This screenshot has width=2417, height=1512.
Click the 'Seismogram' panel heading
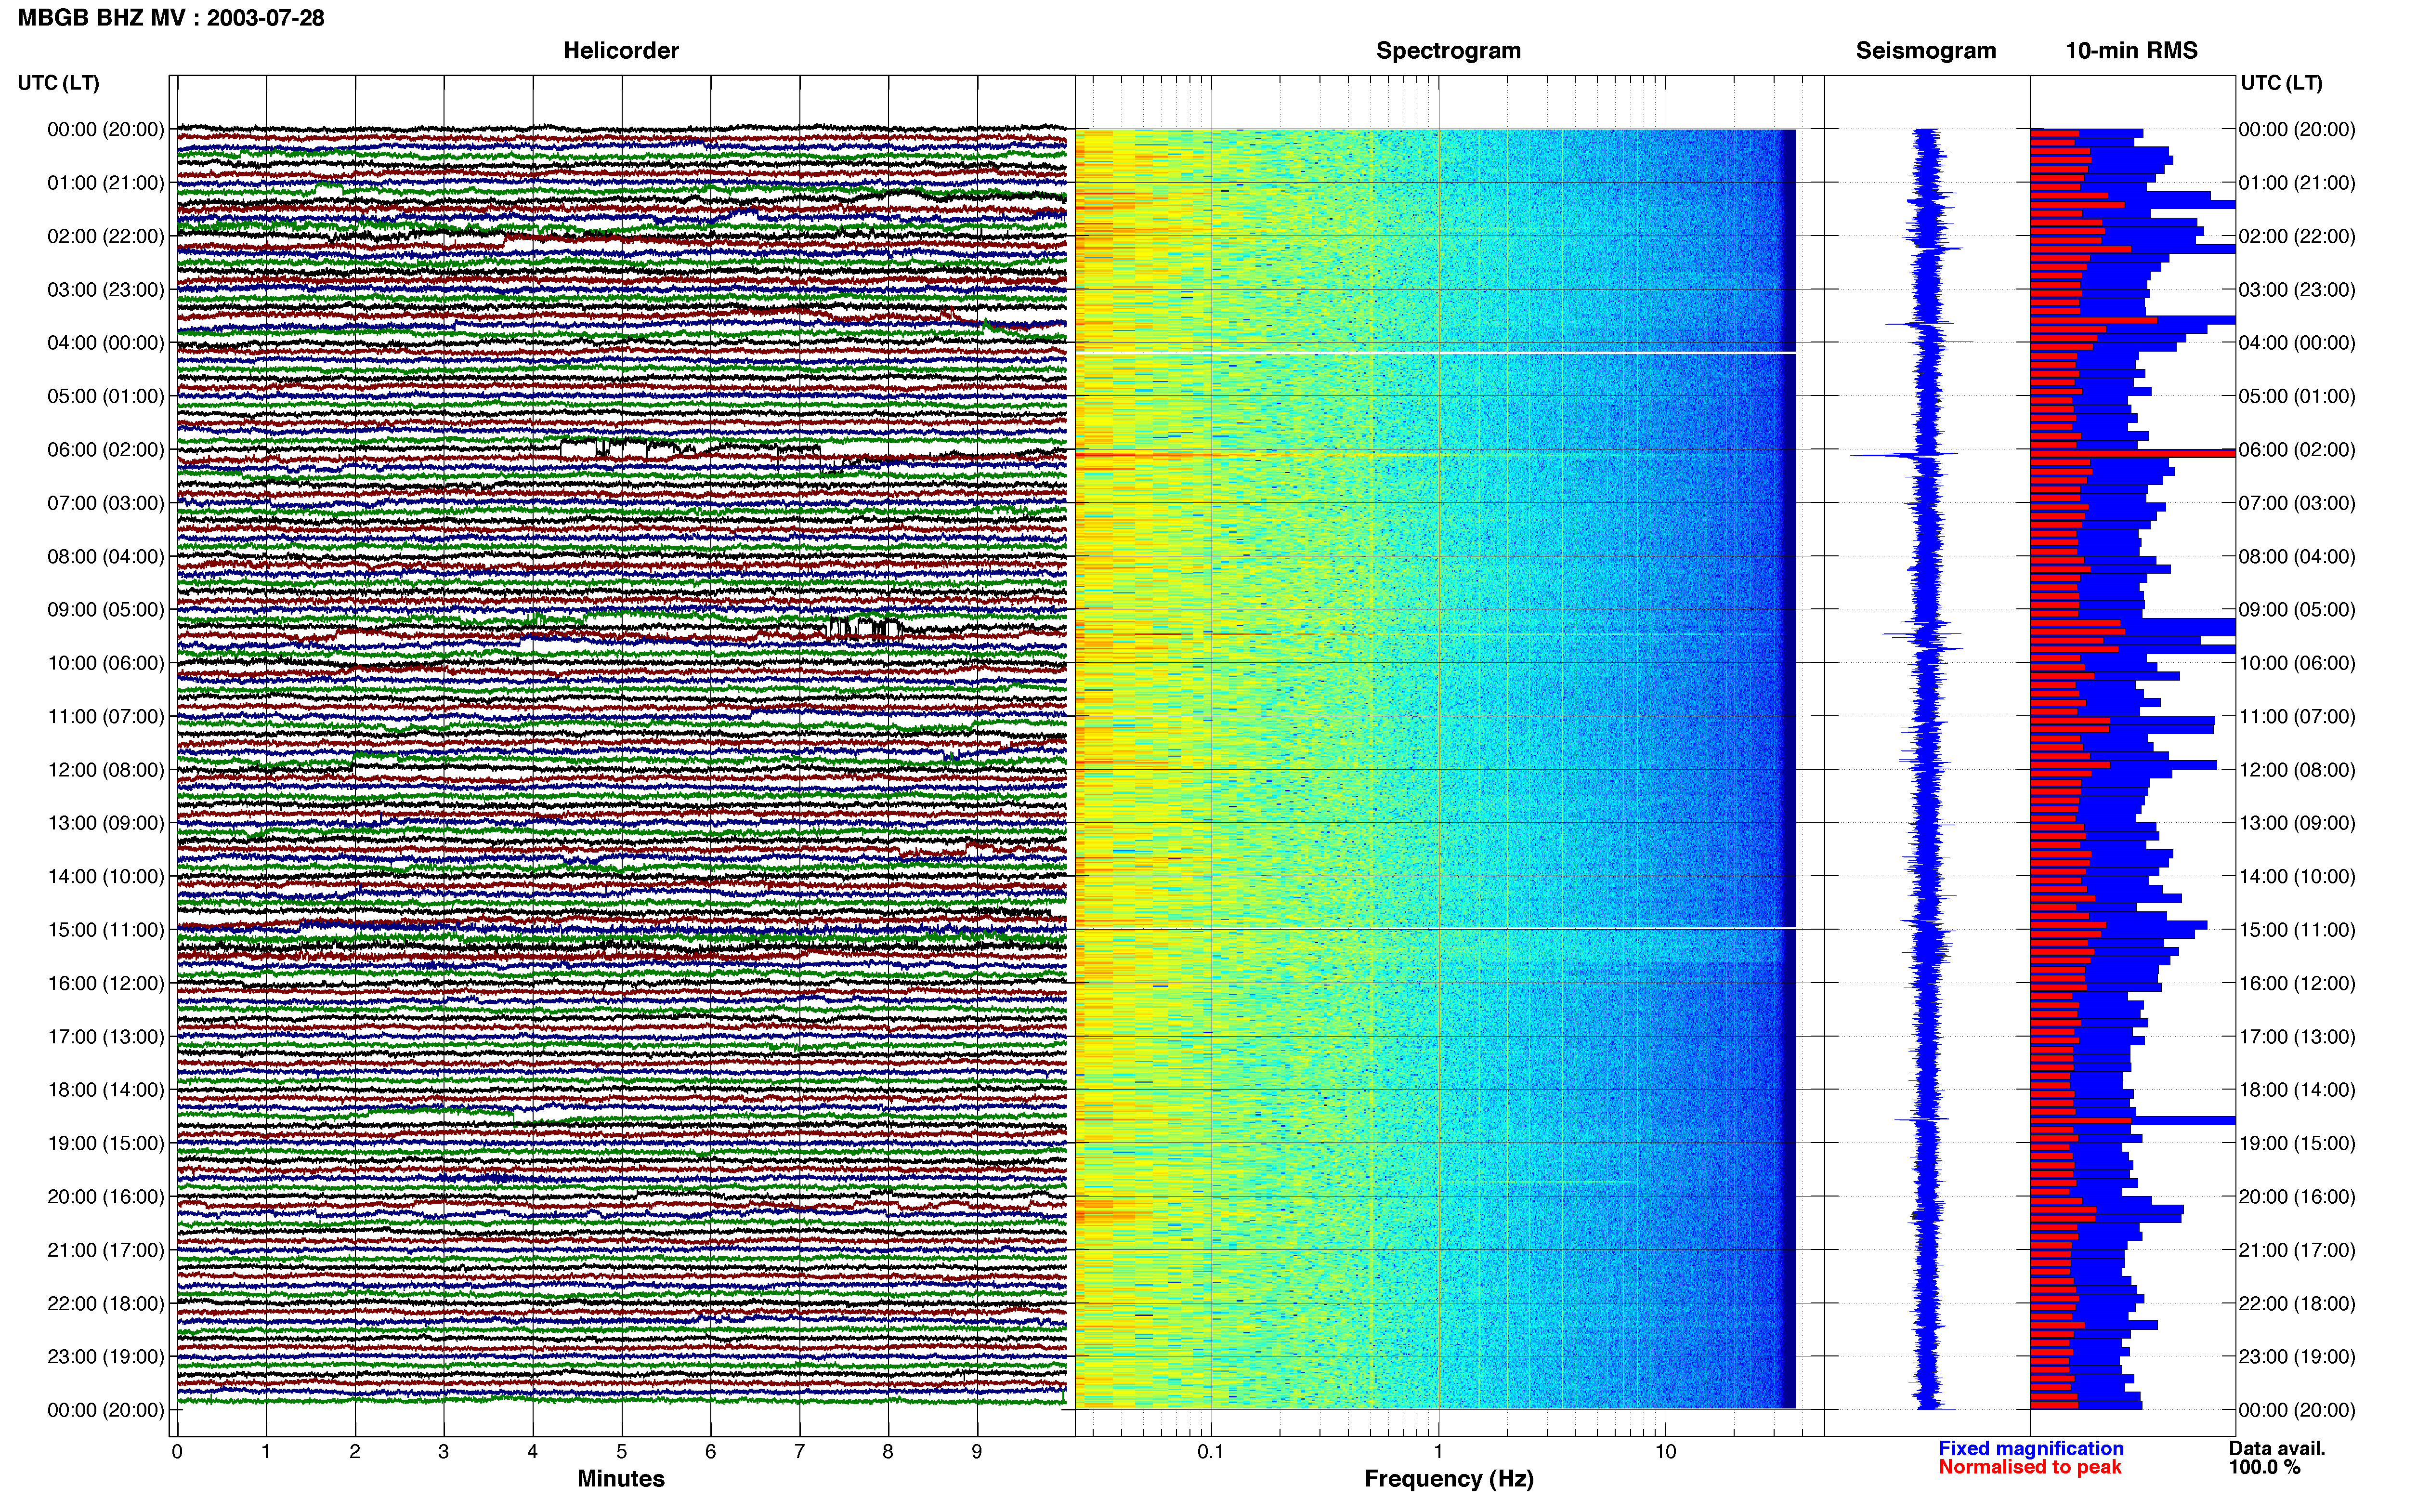(1925, 51)
